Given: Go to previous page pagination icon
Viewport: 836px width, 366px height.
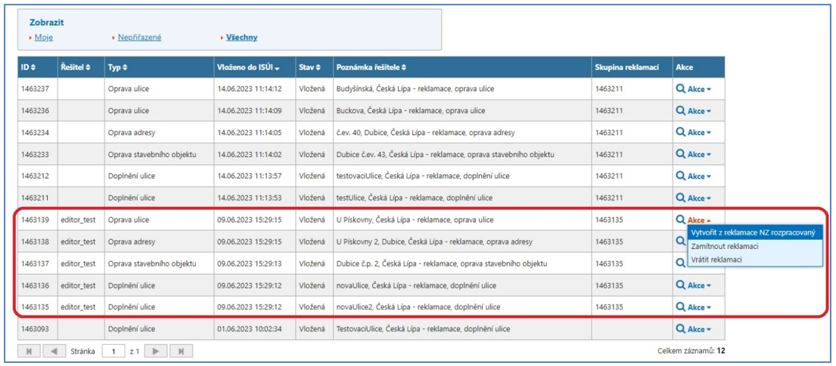Looking at the screenshot, I should [x=54, y=351].
